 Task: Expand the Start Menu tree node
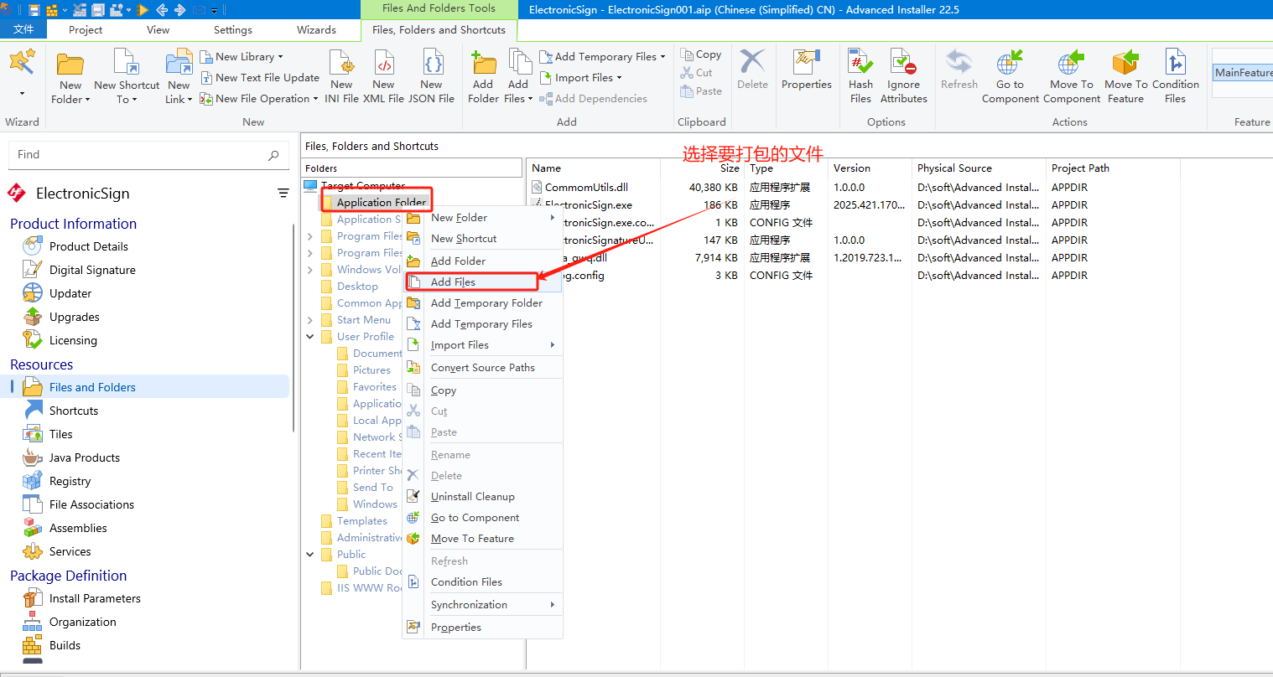[x=310, y=320]
